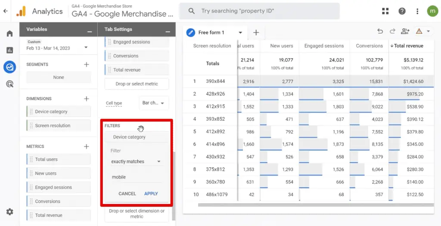Select the Free form 1 tab
This screenshot has width=441, height=226.
tap(211, 32)
